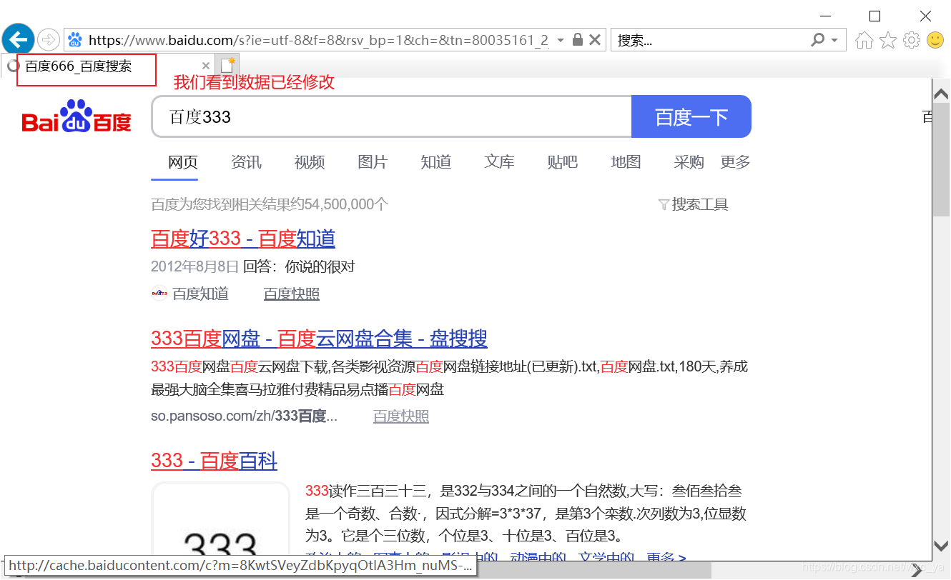951x580 pixels.
Task: Click the text 百度为您找到相关结果约54,500,000个
Action: (x=270, y=205)
